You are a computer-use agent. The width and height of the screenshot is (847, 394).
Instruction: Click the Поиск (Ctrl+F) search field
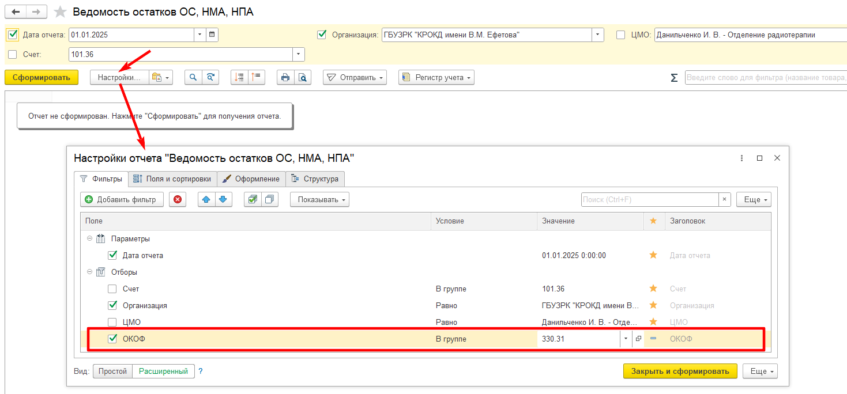(649, 199)
